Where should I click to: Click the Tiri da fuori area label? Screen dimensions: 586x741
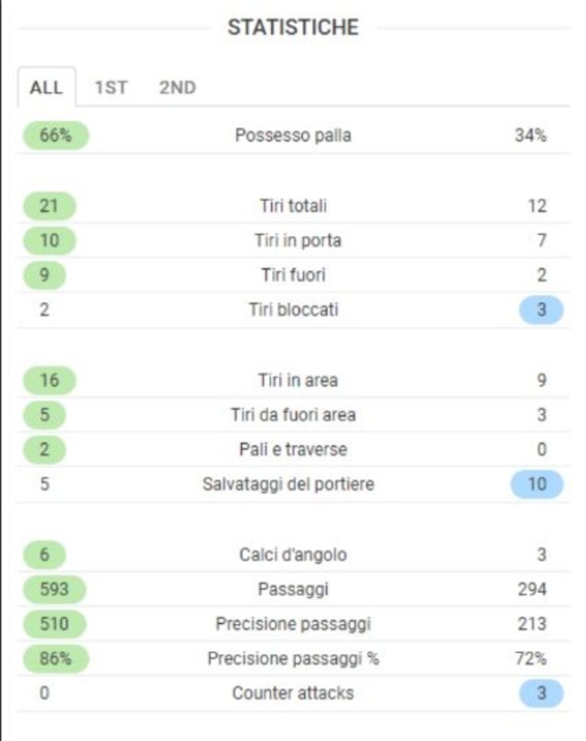(x=293, y=415)
